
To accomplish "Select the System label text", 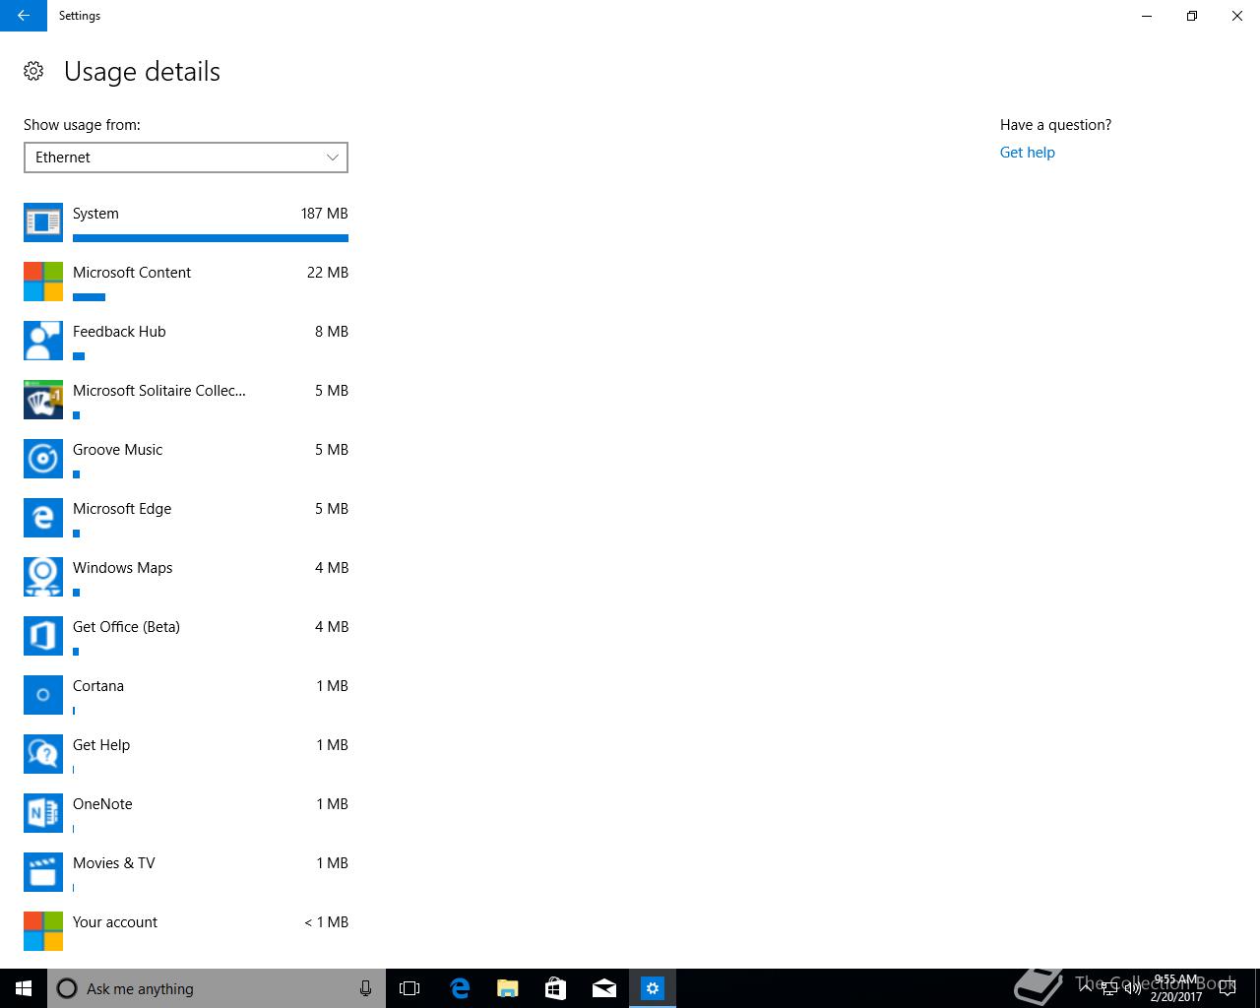I will point(95,214).
